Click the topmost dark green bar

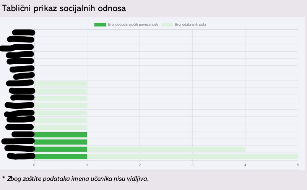pyautogui.click(x=61, y=135)
